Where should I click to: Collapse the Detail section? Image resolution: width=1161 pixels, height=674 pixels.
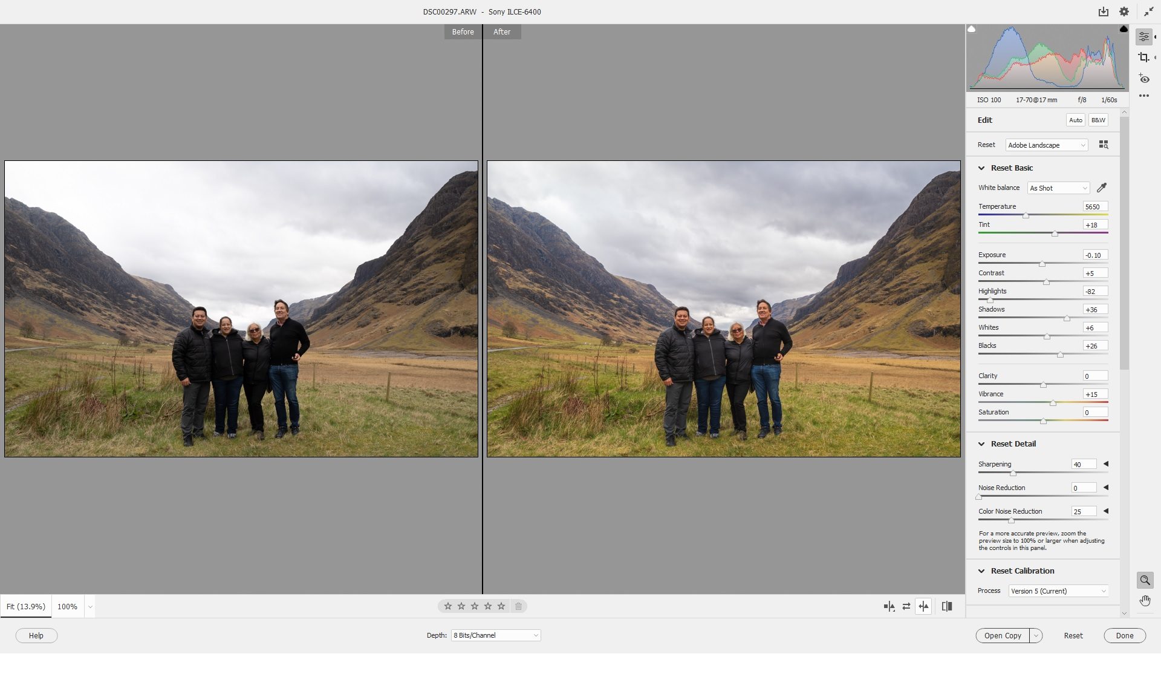pyautogui.click(x=981, y=444)
